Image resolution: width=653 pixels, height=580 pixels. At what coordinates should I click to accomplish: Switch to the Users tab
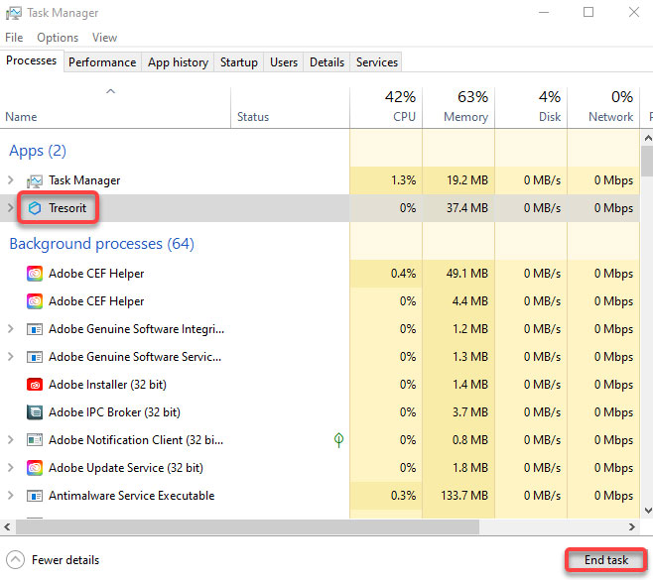click(284, 62)
